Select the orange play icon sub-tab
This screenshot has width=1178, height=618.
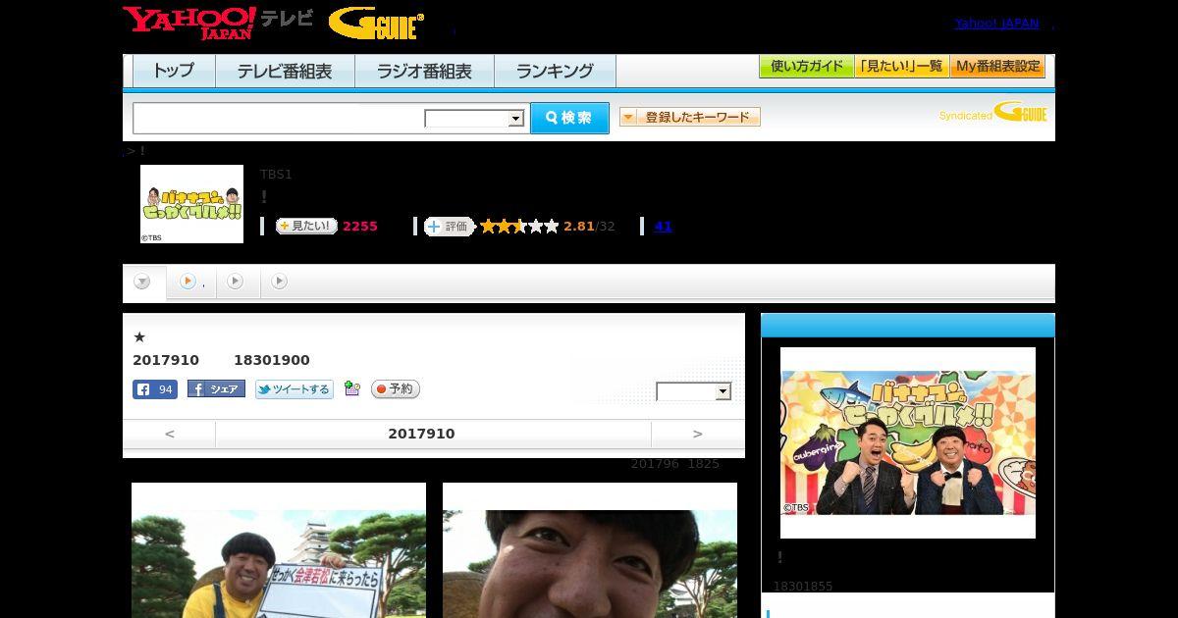coord(191,282)
